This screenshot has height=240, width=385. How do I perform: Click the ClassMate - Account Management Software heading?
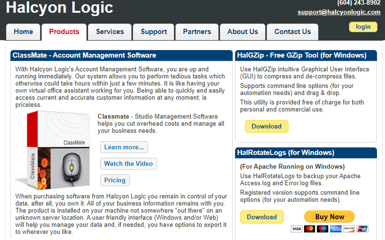point(84,55)
